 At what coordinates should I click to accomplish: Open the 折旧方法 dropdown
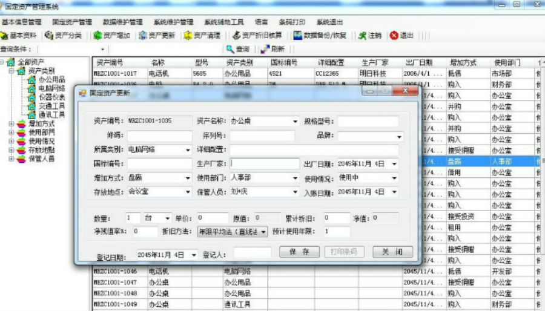click(x=263, y=232)
